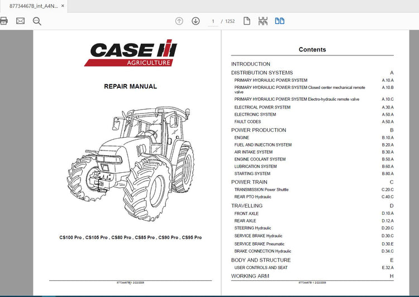Image resolution: width=419 pixels, height=297 pixels.
Task: Click the total page count 1252
Action: pyautogui.click(x=230, y=21)
